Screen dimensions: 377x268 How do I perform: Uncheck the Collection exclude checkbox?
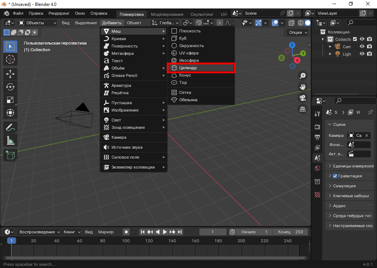click(x=355, y=39)
